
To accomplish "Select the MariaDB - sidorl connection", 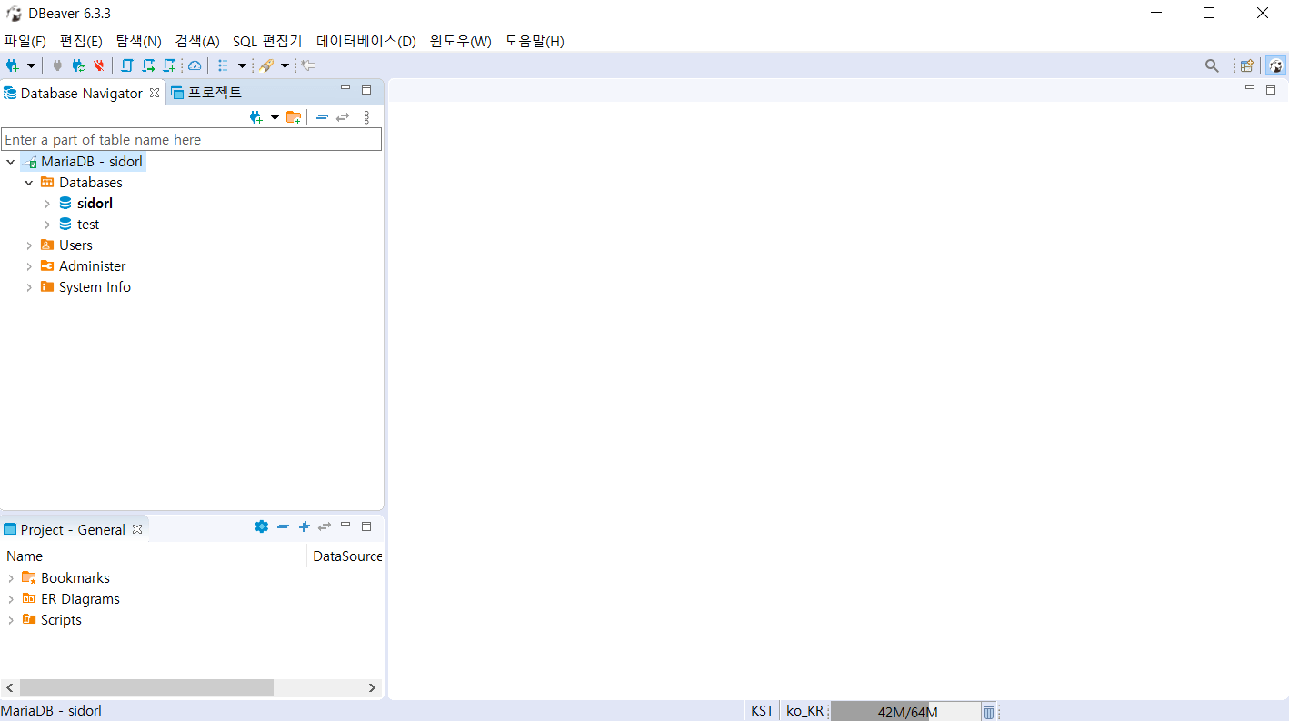I will pos(92,162).
